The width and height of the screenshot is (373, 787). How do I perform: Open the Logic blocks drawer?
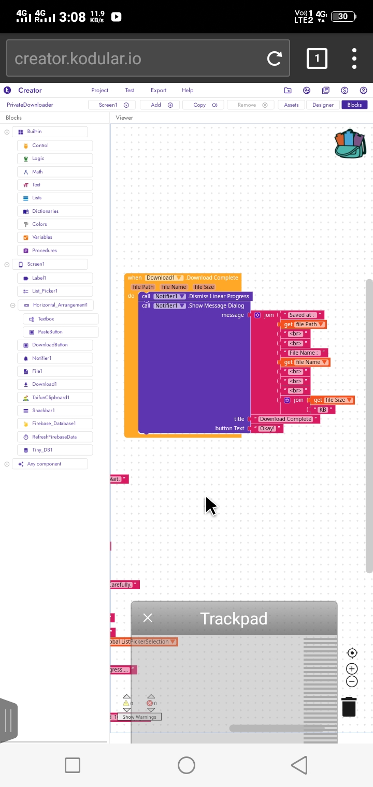pyautogui.click(x=55, y=158)
